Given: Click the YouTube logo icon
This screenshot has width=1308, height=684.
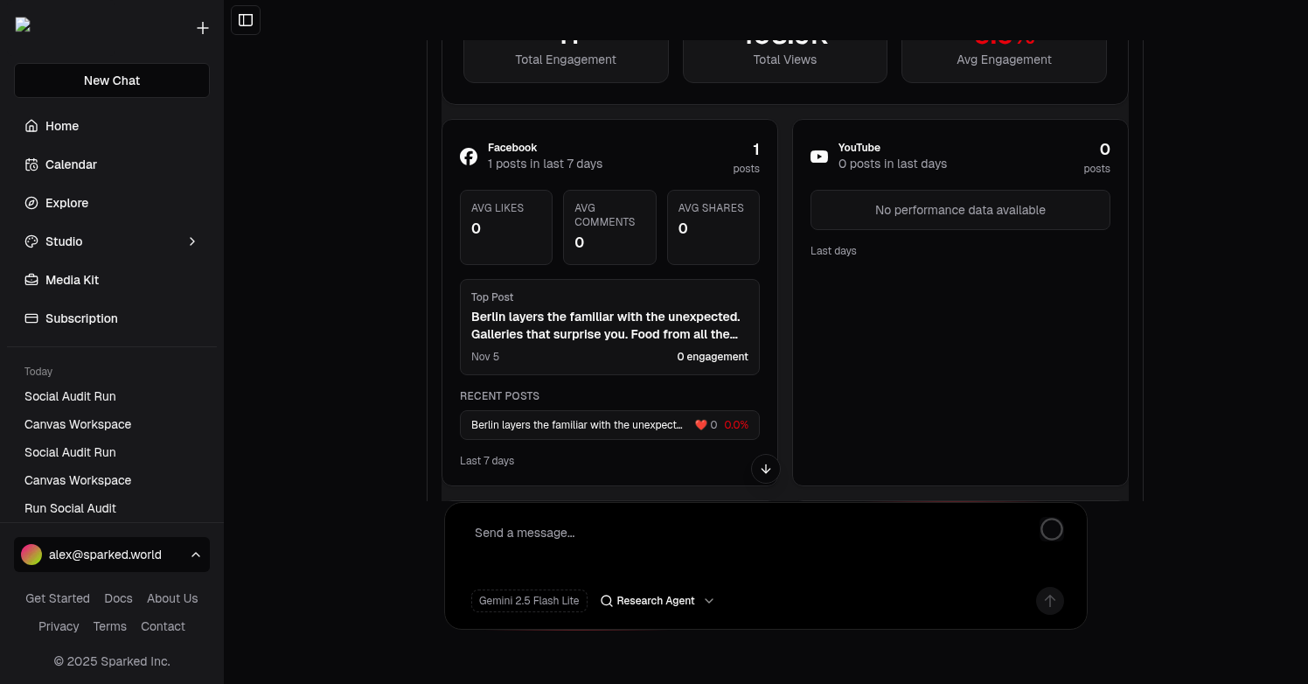Looking at the screenshot, I should (819, 157).
